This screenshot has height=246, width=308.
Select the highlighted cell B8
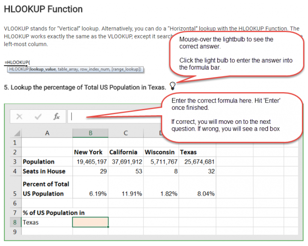(x=90, y=222)
